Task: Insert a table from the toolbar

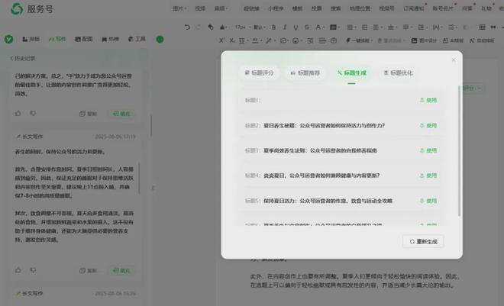Action: tap(482, 27)
